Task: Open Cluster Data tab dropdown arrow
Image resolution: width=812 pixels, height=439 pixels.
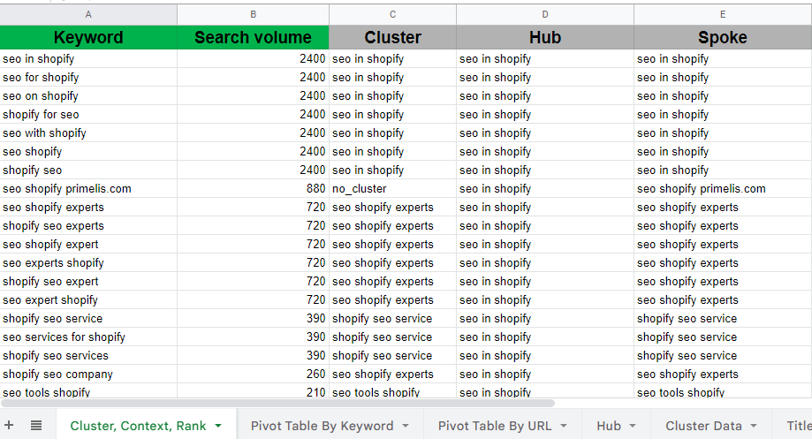Action: (x=754, y=426)
